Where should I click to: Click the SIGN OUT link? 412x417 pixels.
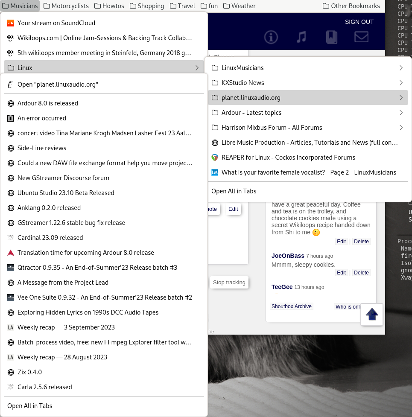pyautogui.click(x=359, y=22)
